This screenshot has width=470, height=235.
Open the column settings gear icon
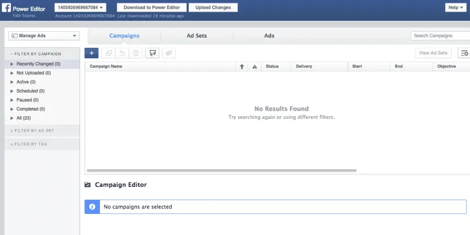tap(464, 53)
